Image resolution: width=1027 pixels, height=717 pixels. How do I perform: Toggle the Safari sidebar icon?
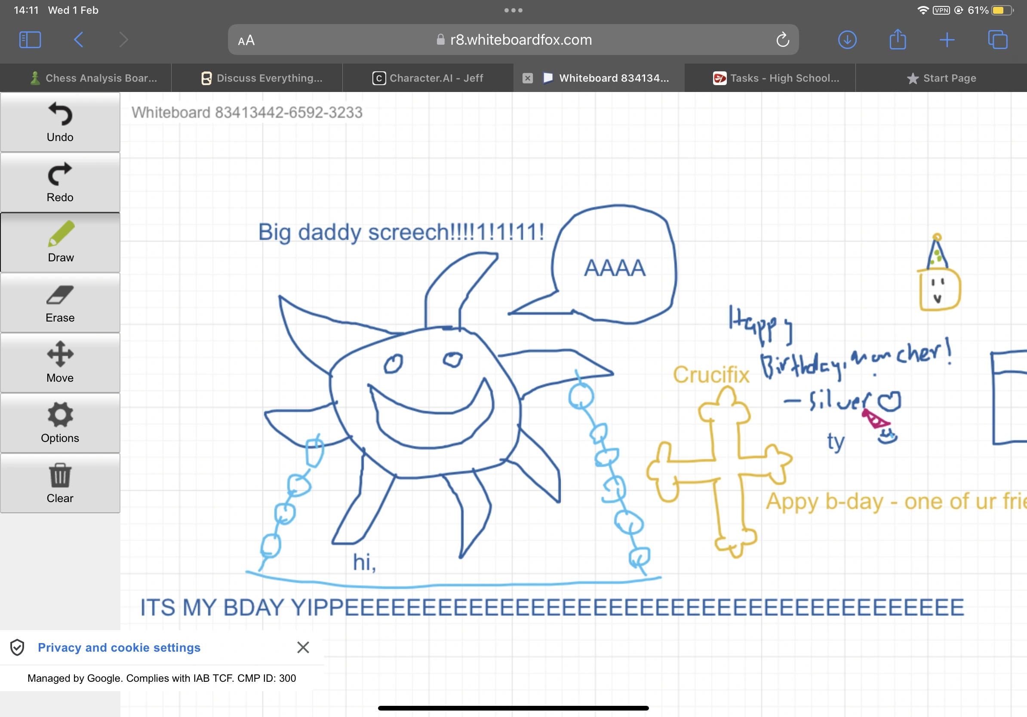pyautogui.click(x=30, y=40)
